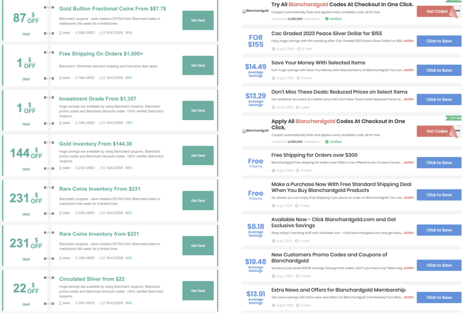Click calendar icon beside Aug 2, 2023
The height and width of the screenshot is (315, 468).
click(x=273, y=170)
